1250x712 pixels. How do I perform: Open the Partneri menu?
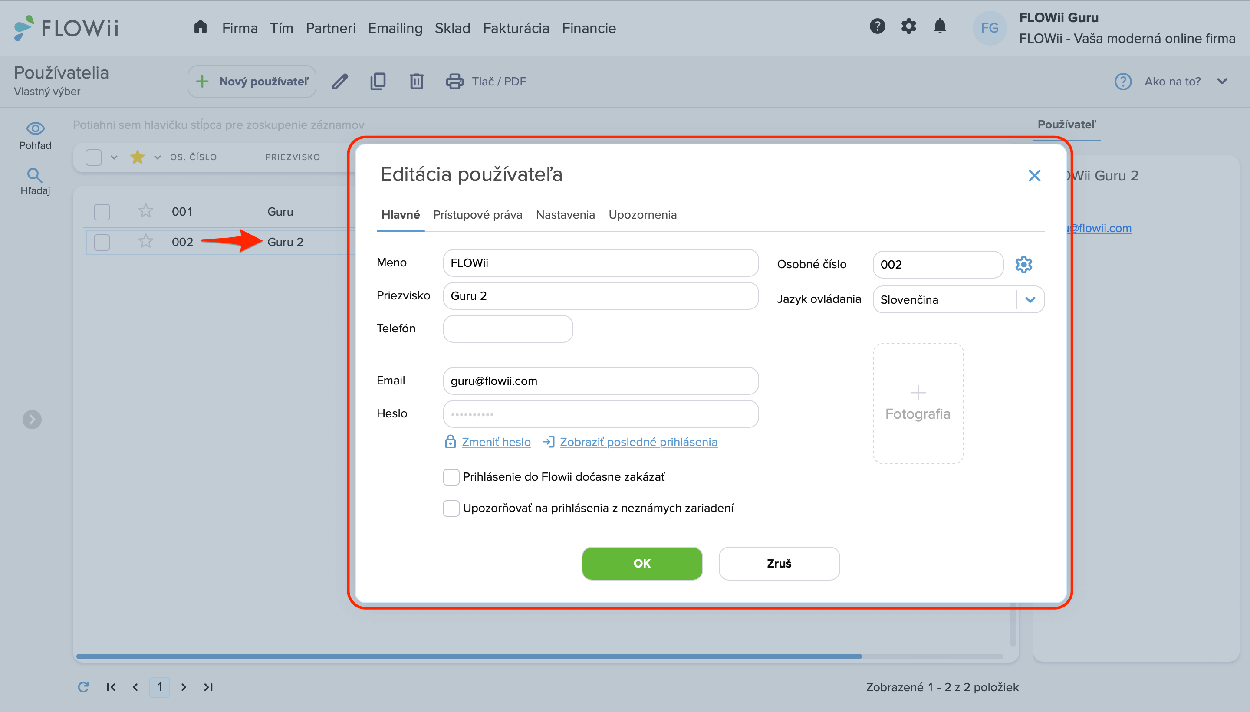[x=331, y=28]
